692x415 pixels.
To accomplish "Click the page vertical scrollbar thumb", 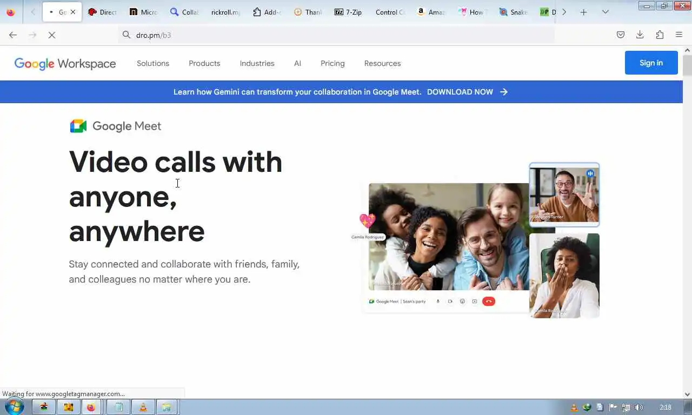I will (x=687, y=65).
